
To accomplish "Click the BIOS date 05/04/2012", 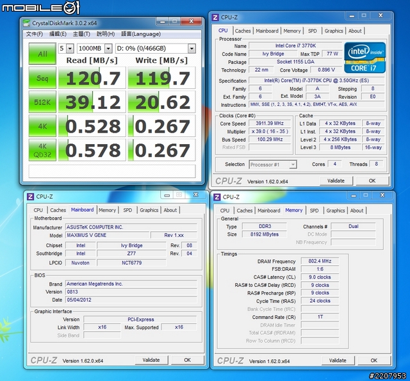I will 131,300.
